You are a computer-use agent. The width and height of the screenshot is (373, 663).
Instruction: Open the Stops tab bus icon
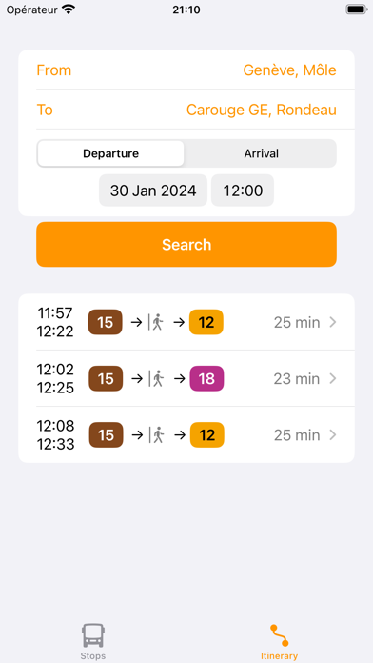coord(93,635)
